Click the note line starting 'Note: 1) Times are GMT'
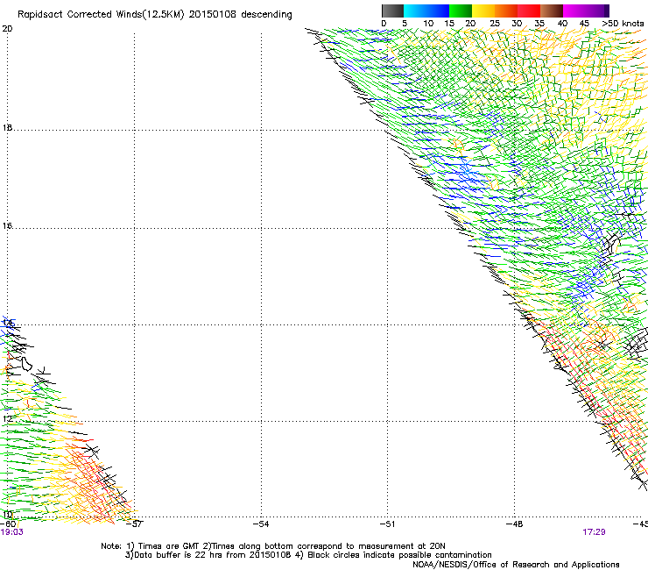 pos(272,546)
